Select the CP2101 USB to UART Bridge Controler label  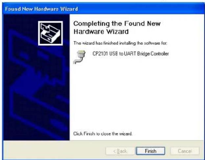[131, 54]
